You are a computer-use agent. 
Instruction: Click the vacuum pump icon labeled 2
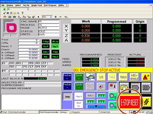[x=113, y=105]
